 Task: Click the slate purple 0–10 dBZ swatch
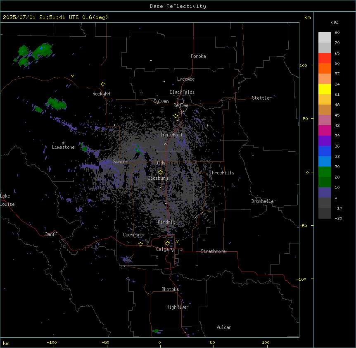point(325,193)
